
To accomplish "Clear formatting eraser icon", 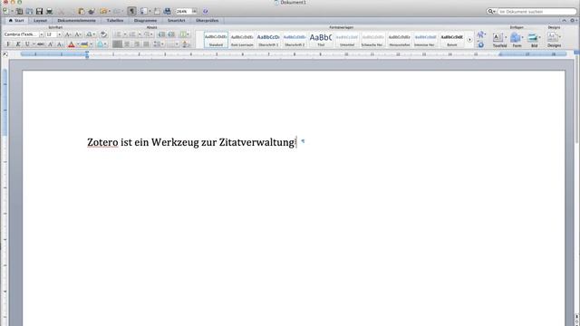I will (103, 34).
